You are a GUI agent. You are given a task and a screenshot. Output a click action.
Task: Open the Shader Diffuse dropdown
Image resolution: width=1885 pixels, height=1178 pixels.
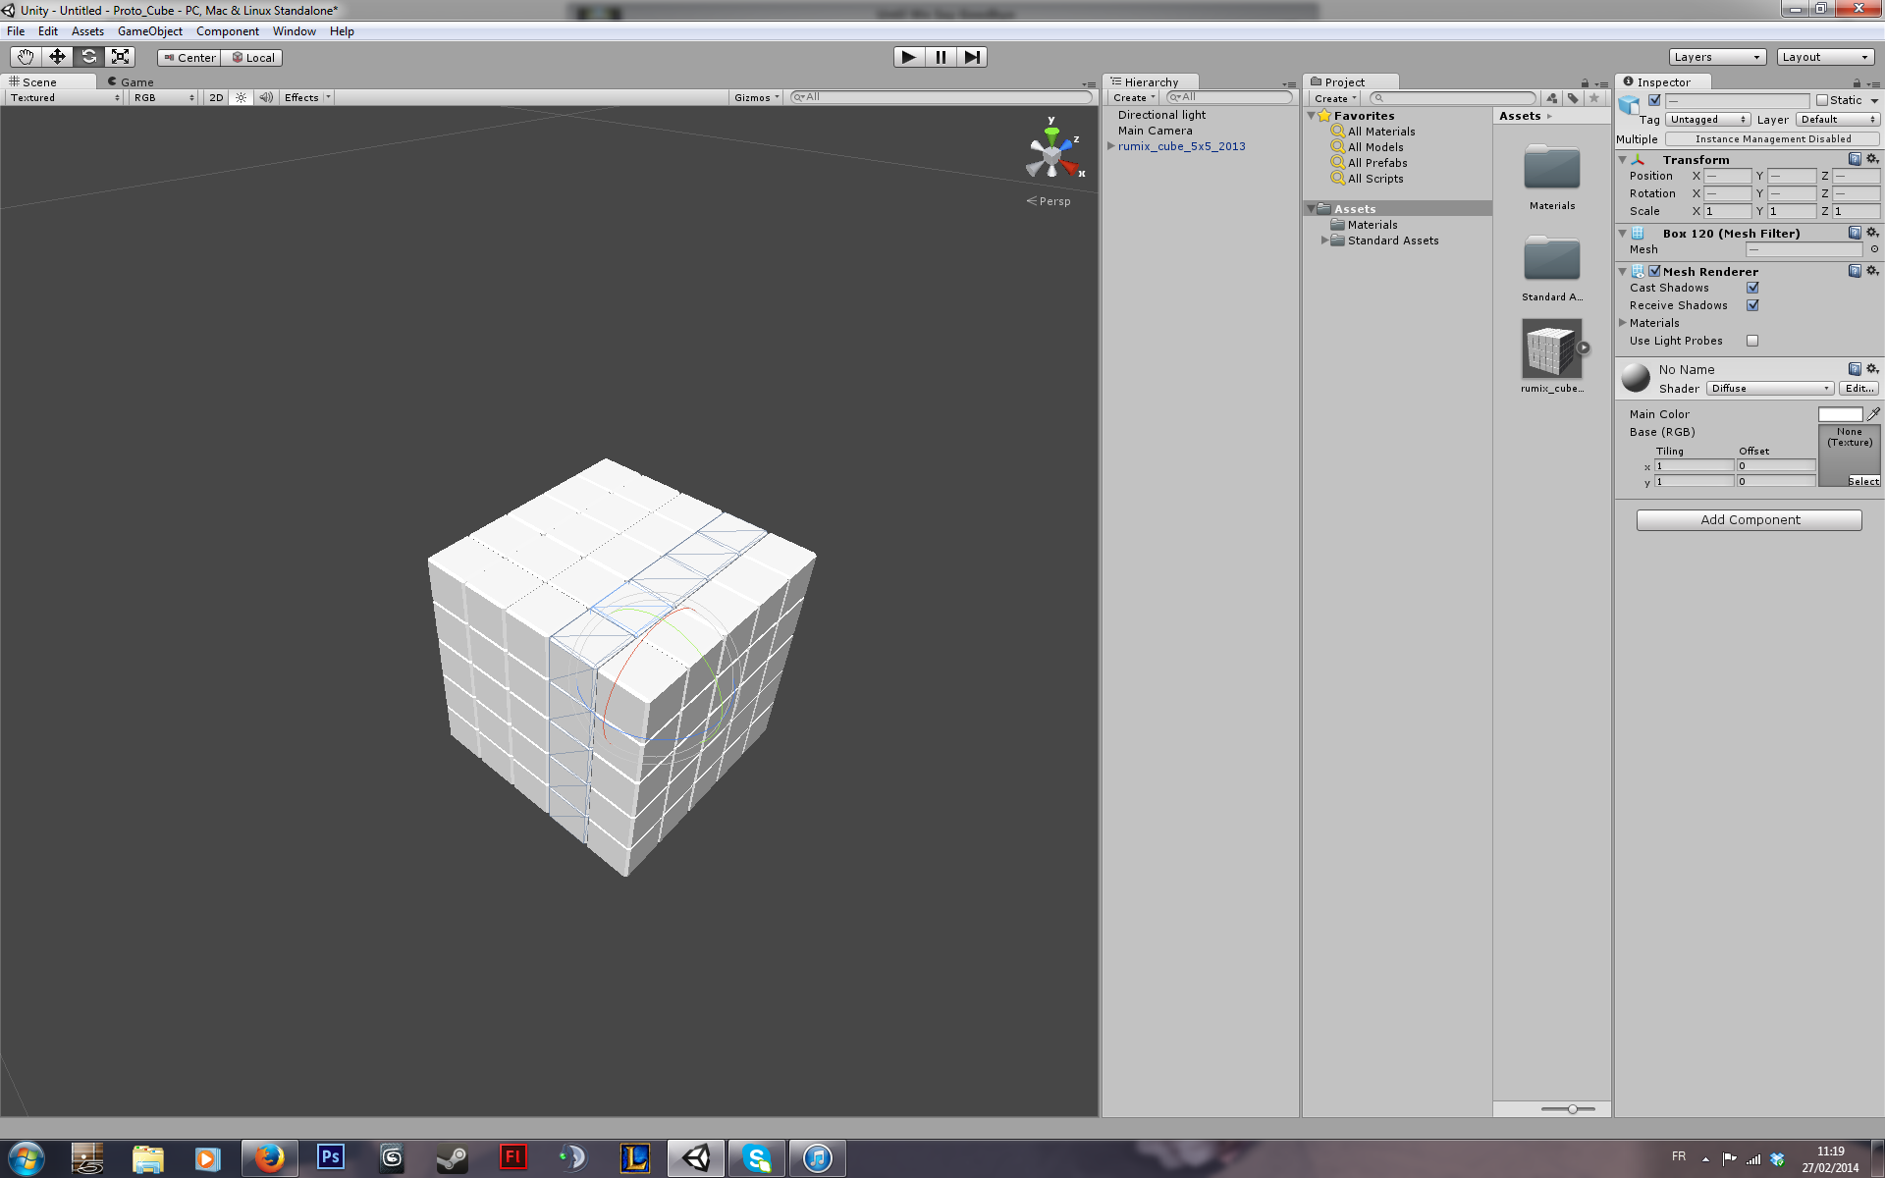pos(1770,389)
